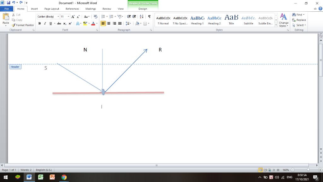This screenshot has width=323, height=182.
Task: Toggle Print Layout view button
Action: point(261,170)
